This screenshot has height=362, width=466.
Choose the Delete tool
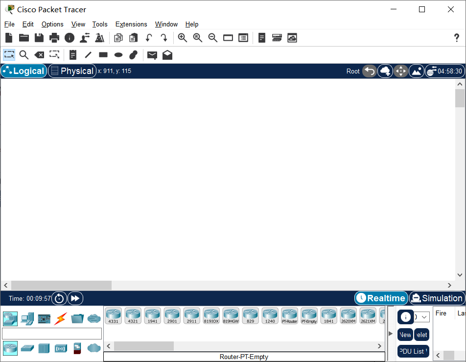pos(39,55)
